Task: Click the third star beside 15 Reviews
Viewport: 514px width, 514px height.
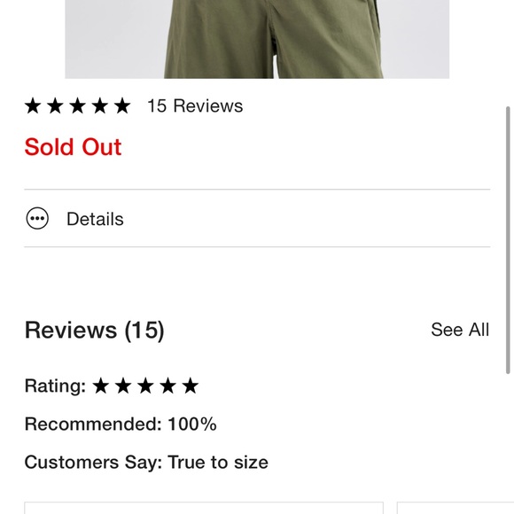Action: pos(78,105)
